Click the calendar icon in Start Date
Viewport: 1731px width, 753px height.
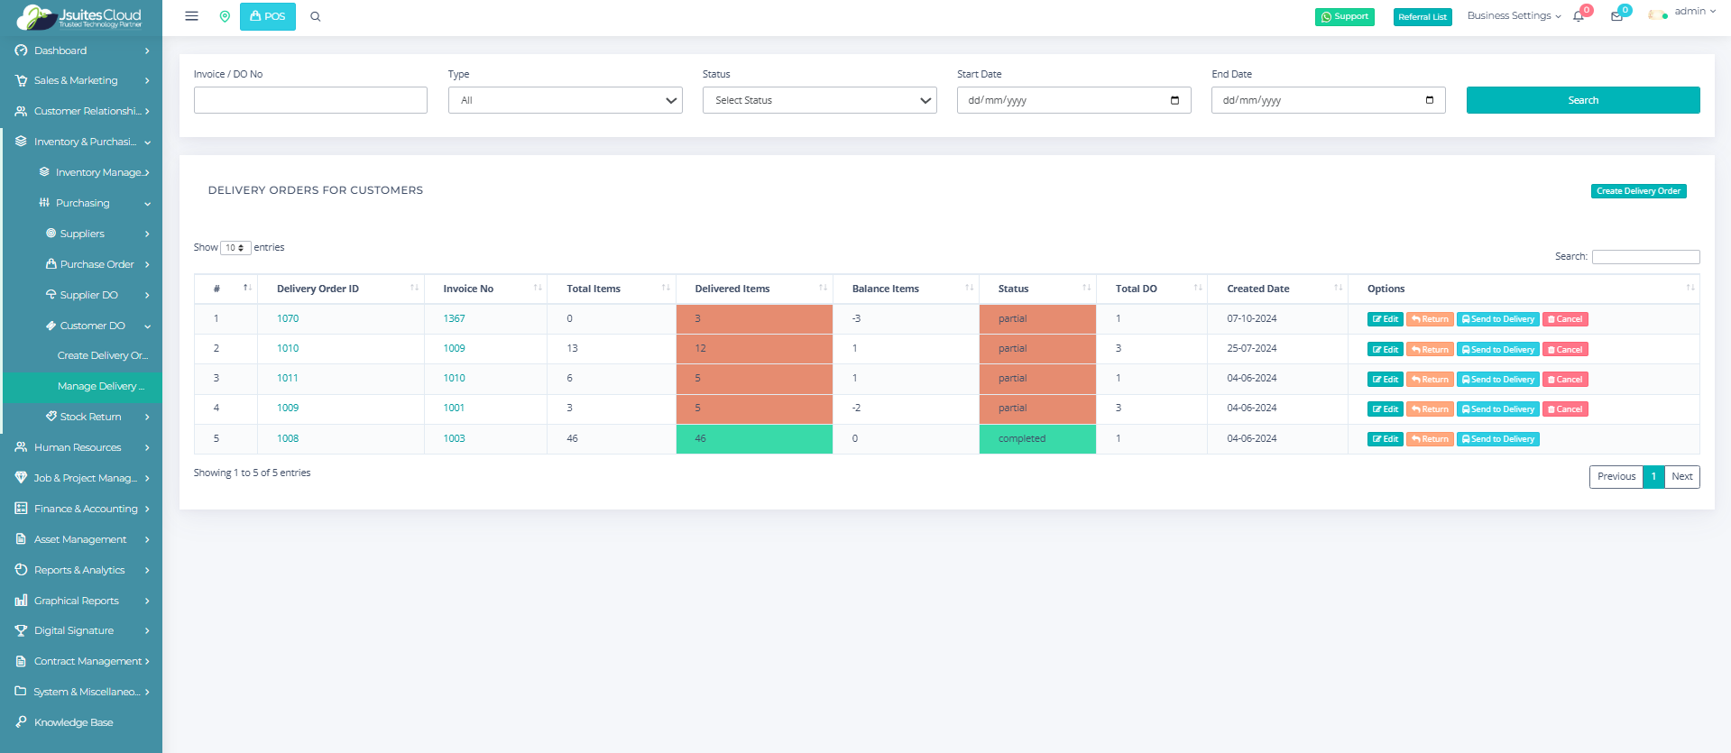click(1174, 100)
